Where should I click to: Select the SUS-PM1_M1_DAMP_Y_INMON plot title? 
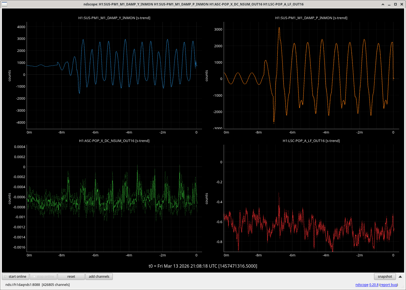[114, 18]
